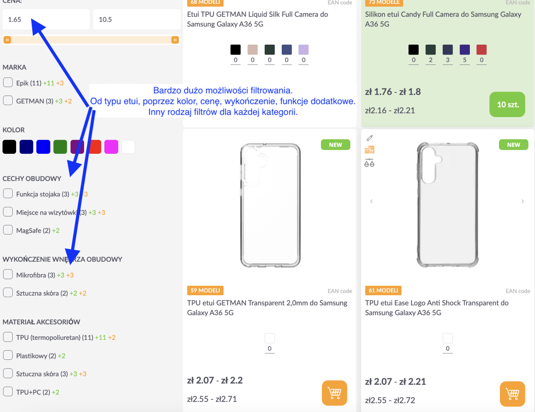Enable the Epik brand filter checkbox
This screenshot has height=412, width=535.
tap(8, 83)
